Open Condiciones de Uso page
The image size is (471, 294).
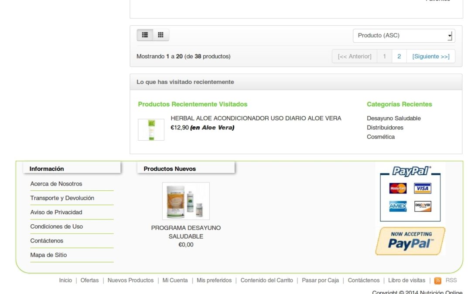tap(56, 226)
